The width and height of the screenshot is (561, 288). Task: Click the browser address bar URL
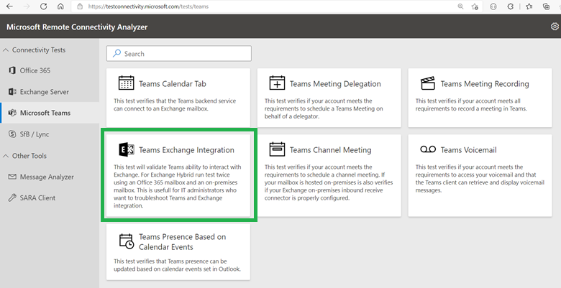tap(148, 6)
